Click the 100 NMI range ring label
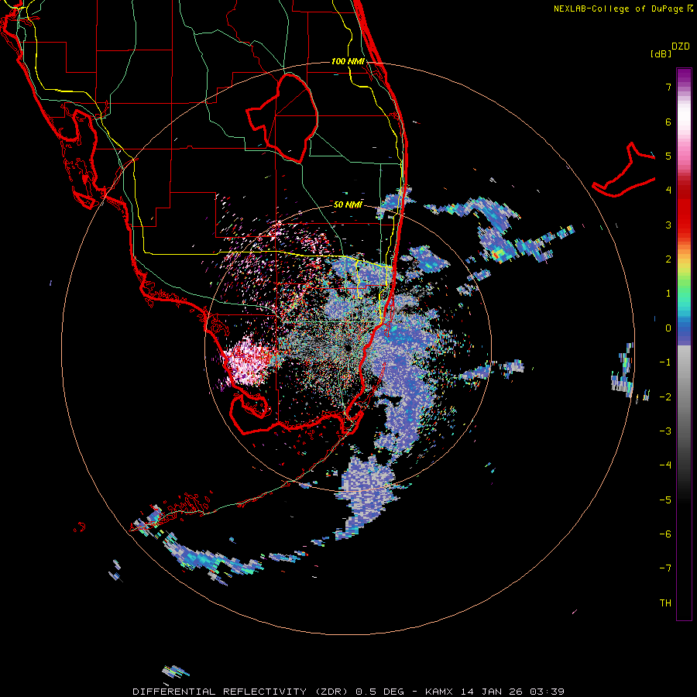Image resolution: width=697 pixels, height=697 pixels. 348,61
